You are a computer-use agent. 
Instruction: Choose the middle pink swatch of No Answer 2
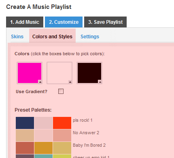point(43,135)
